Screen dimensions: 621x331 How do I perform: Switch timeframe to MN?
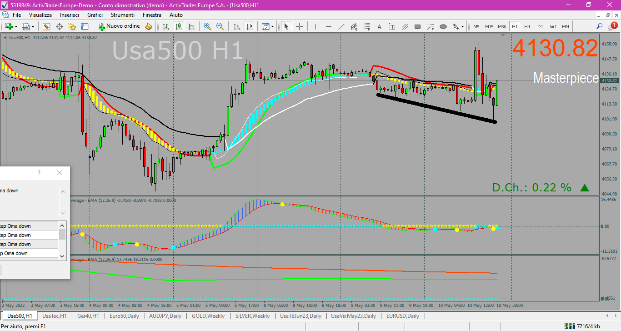click(x=566, y=26)
